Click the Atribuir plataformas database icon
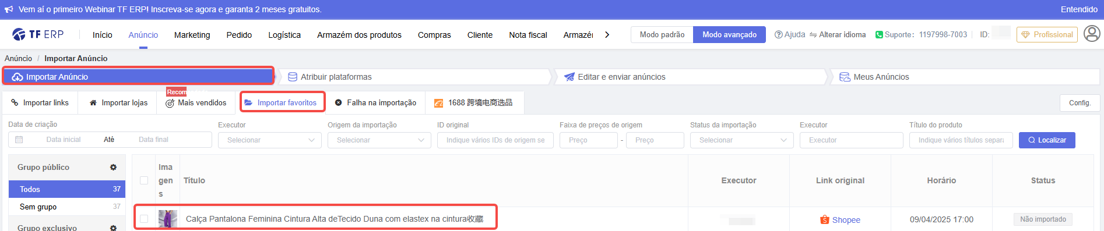Viewport: 1104px width, 231px height. pyautogui.click(x=293, y=77)
